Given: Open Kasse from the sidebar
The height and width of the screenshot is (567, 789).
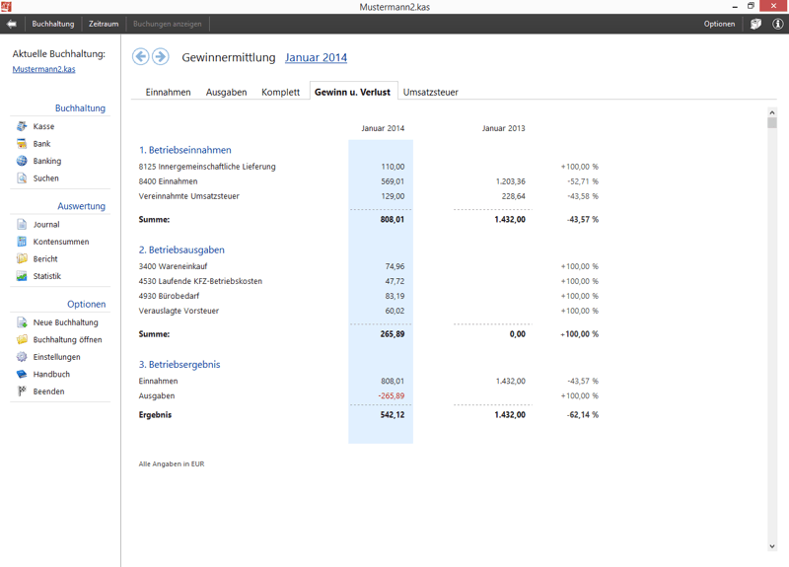Looking at the screenshot, I should point(43,126).
